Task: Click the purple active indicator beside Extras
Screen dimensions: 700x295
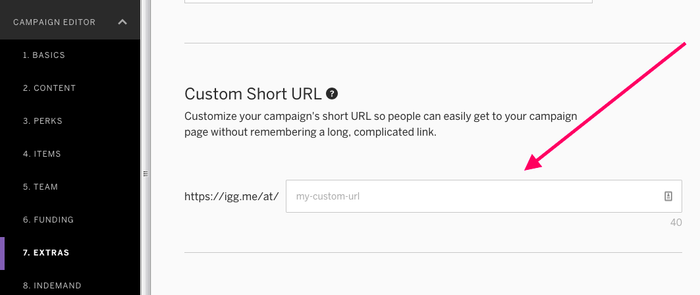Action: pyautogui.click(x=2, y=253)
